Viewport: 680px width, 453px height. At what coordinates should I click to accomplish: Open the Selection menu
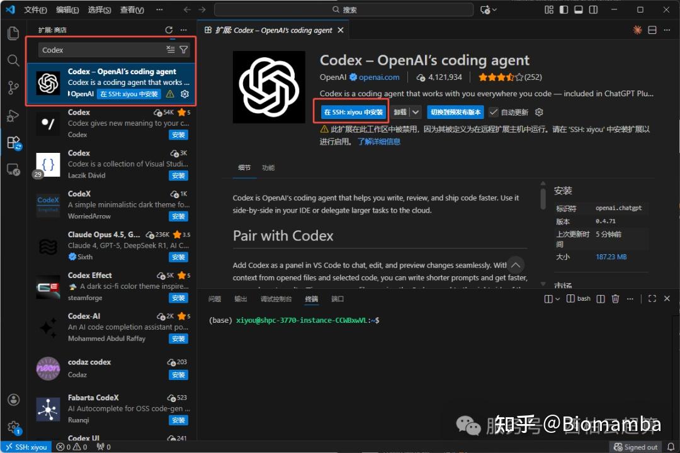pyautogui.click(x=99, y=9)
